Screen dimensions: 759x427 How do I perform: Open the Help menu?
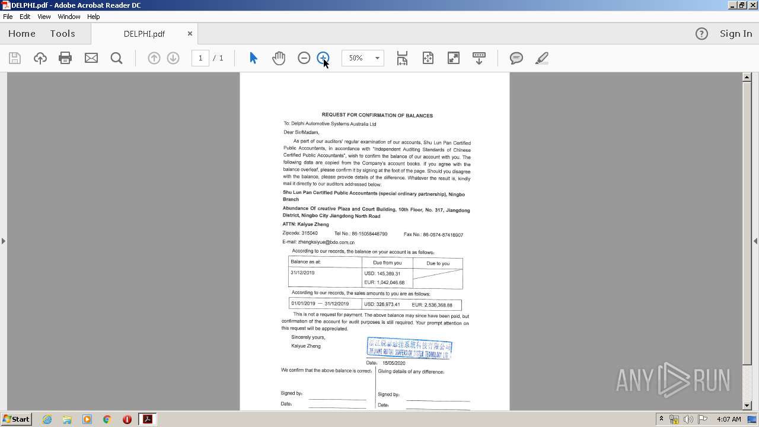(94, 17)
